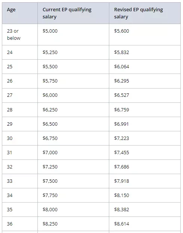Click the $7,918 revised salary cell
This screenshot has width=183, height=233.
pos(145,181)
